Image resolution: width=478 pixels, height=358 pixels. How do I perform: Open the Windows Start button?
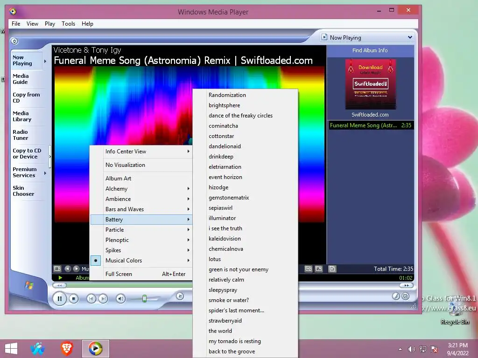coord(11,349)
